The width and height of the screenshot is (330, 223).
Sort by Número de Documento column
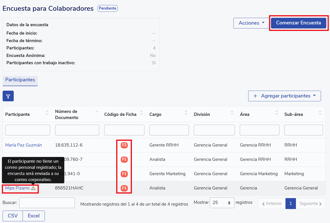(96, 112)
